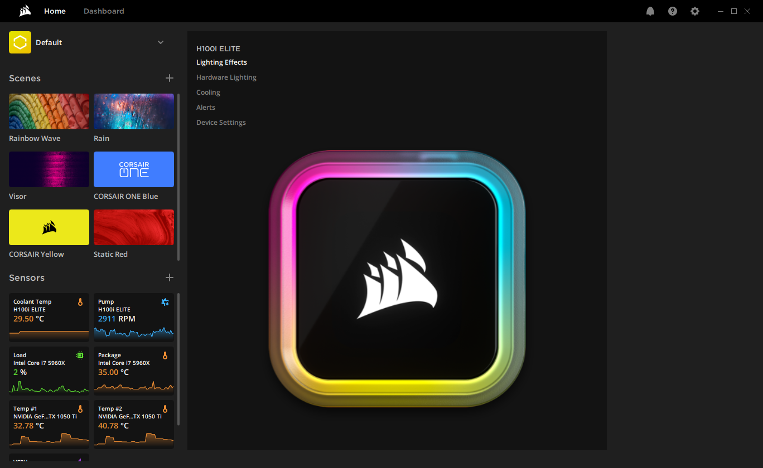Apply the Static Red scene
This screenshot has width=763, height=468.
click(134, 227)
